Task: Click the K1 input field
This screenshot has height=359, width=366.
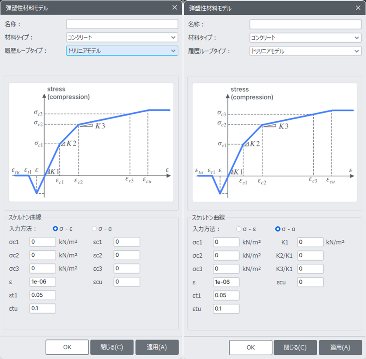Action: [x=310, y=242]
